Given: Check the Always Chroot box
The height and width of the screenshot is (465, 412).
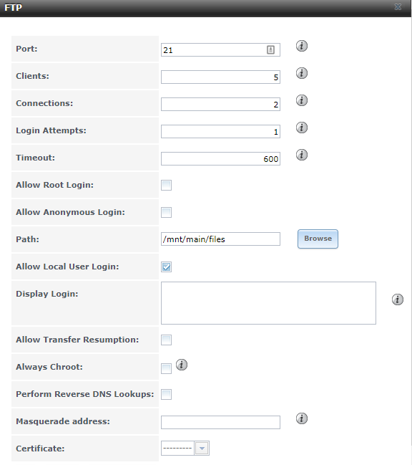Looking at the screenshot, I should click(167, 368).
